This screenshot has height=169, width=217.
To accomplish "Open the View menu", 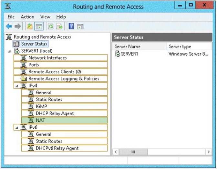I will 45,17.
